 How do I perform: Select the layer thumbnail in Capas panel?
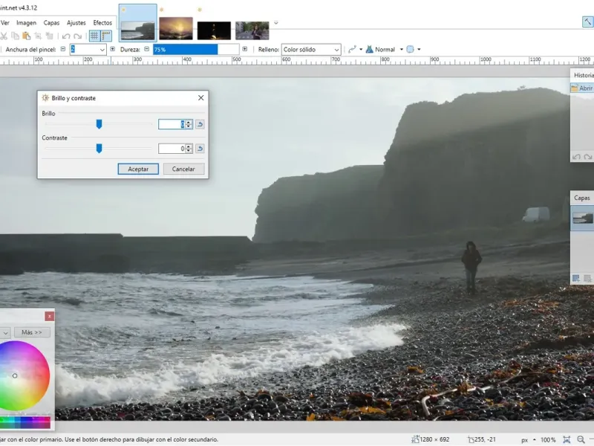[583, 218]
